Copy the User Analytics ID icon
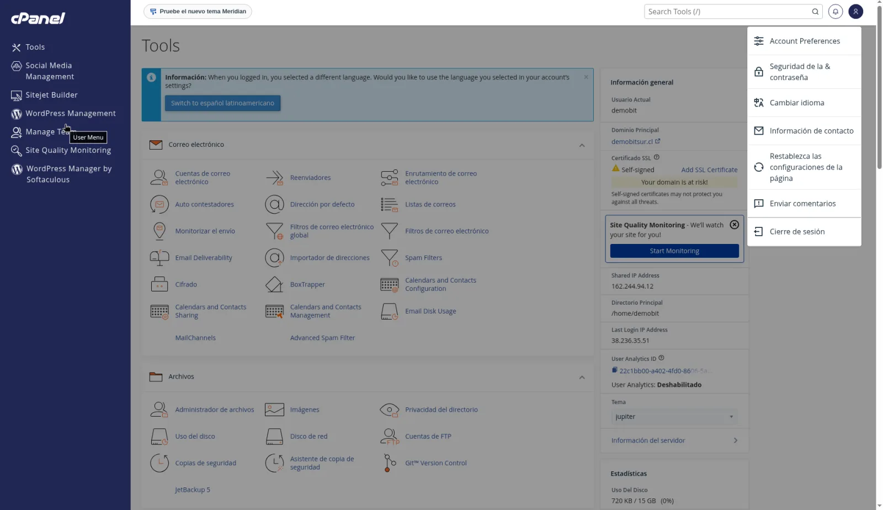Viewport: 883px width, 510px height. coord(614,370)
